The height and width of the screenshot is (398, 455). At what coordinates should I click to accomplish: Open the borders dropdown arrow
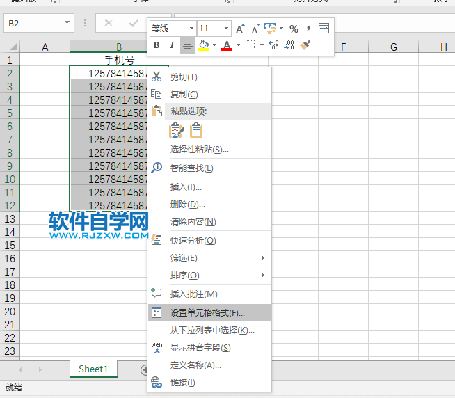[x=262, y=45]
